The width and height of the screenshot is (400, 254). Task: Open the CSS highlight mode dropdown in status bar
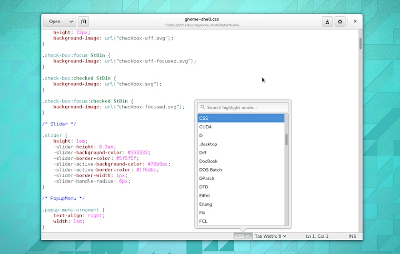242,236
